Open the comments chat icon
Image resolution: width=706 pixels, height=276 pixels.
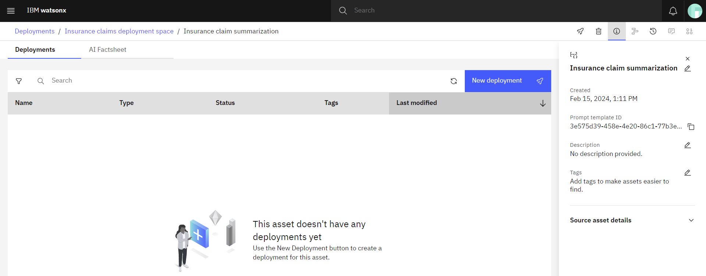pos(671,31)
